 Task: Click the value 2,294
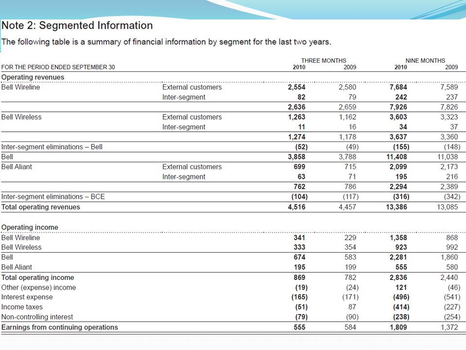click(x=398, y=187)
